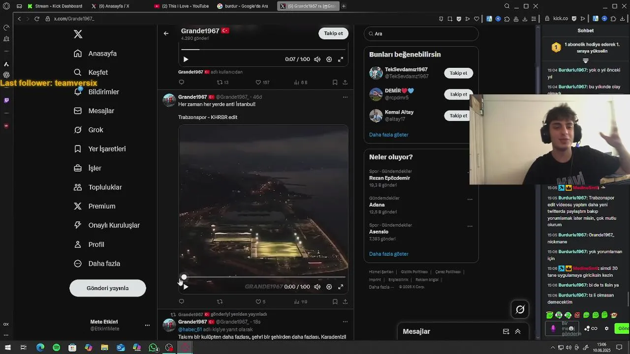Screen dimensions: 630x354
Task: Mute the KHRBR edit video
Action: point(317,287)
